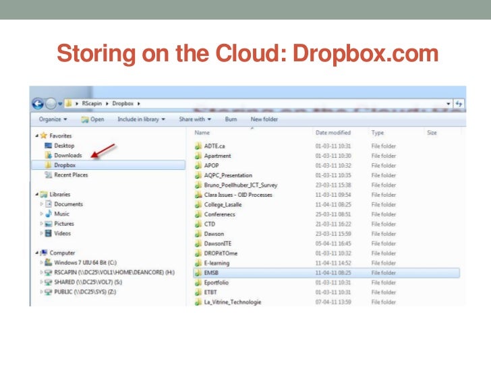The width and height of the screenshot is (491, 368).
Task: Create a New folder from the toolbar
Action: [x=264, y=119]
